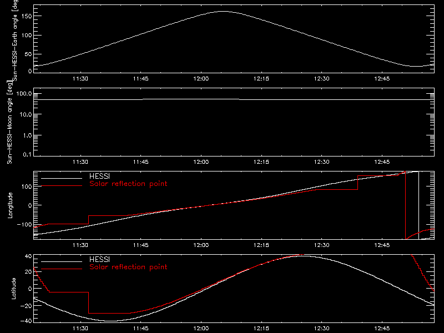The height and width of the screenshot is (333, 444).
Task: Click the 0.1 tick on Moon angle axis
Action: [x=27, y=154]
